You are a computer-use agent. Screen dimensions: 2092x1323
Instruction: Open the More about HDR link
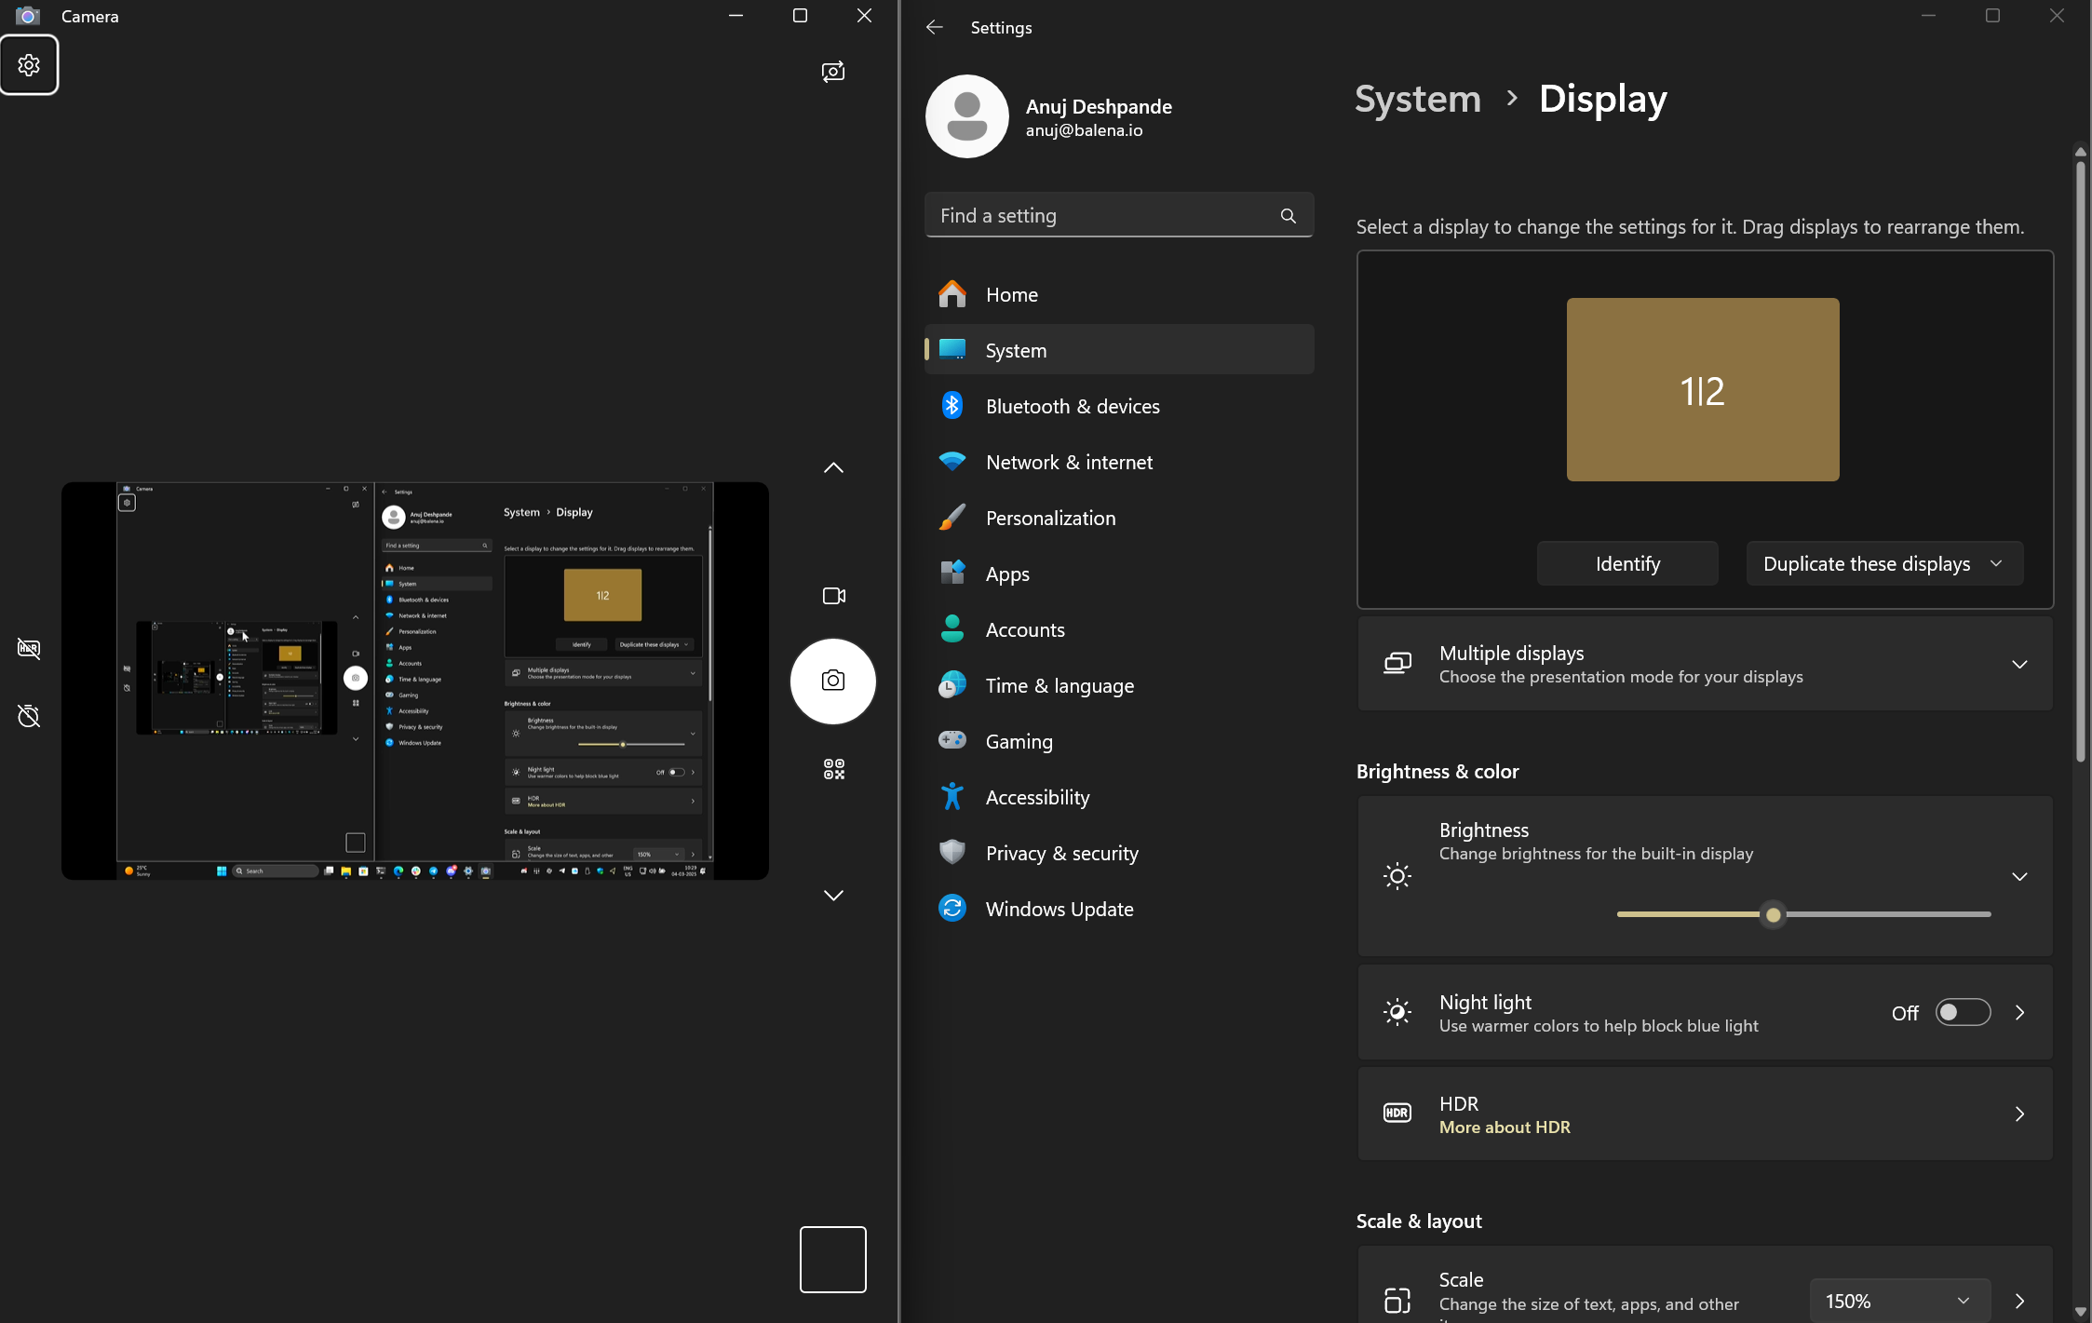[1505, 1127]
